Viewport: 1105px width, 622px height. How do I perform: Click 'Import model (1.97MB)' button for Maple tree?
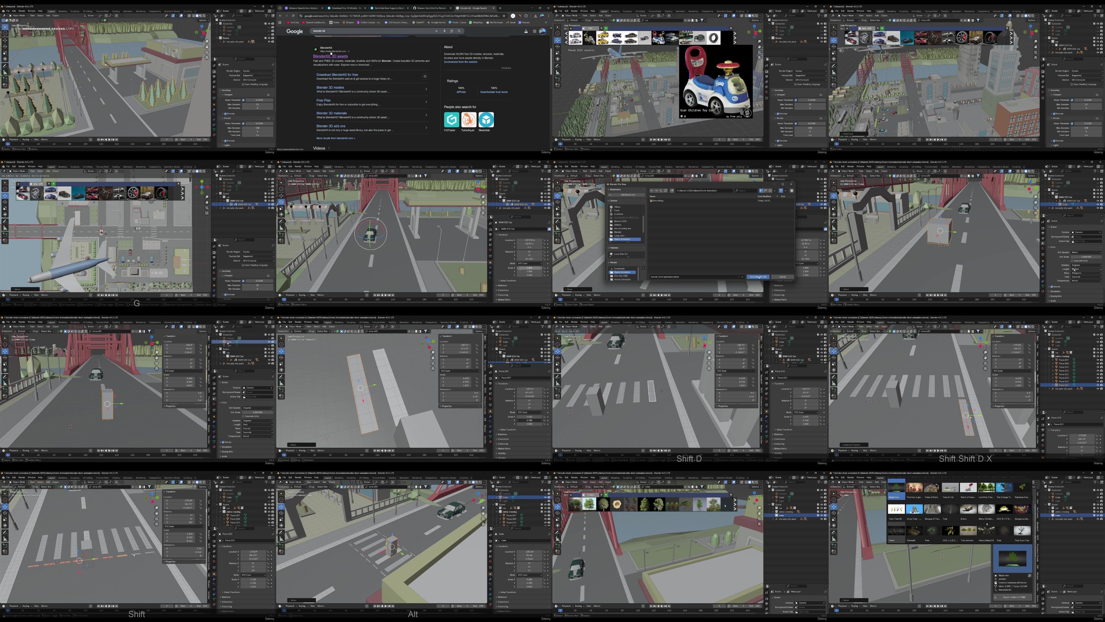1013,597
